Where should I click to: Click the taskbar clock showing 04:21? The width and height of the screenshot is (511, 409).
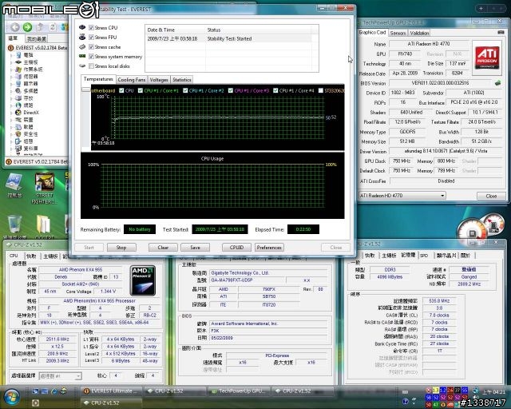493,391
